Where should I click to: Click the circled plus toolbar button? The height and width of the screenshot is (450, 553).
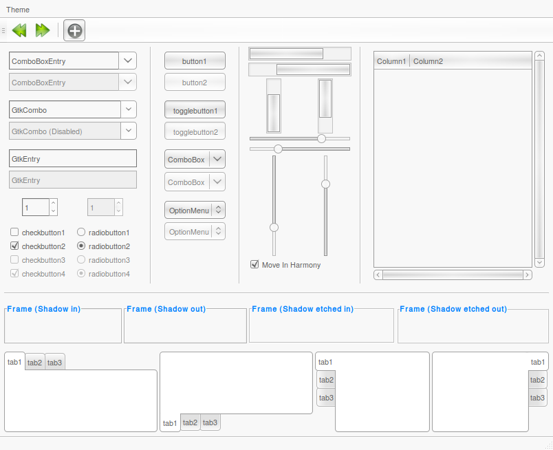click(x=74, y=30)
